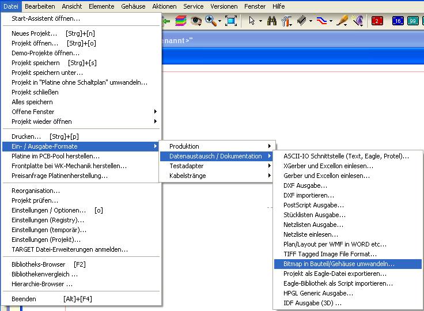424x311 pixels.
Task: Open the Bearbeiten menu
Action: [40, 6]
